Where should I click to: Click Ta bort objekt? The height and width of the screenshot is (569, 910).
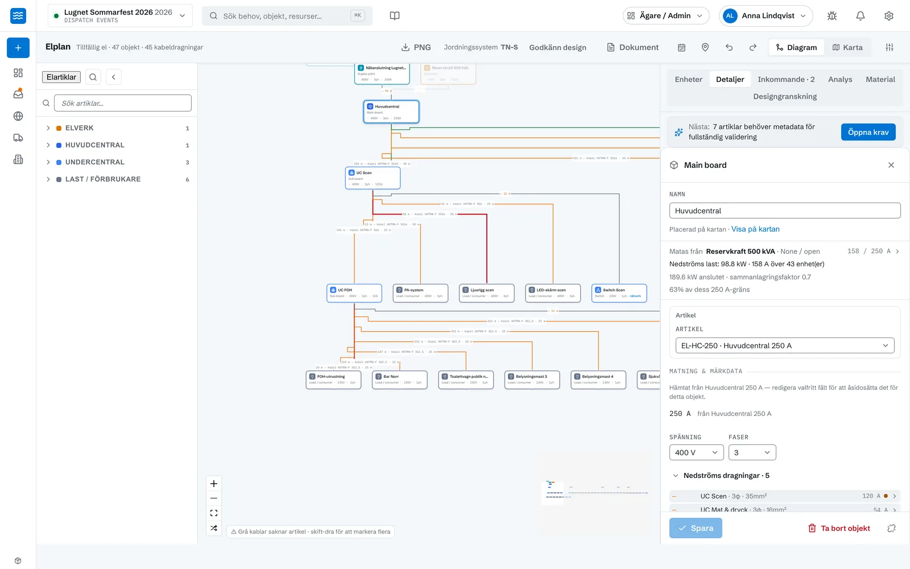(839, 528)
